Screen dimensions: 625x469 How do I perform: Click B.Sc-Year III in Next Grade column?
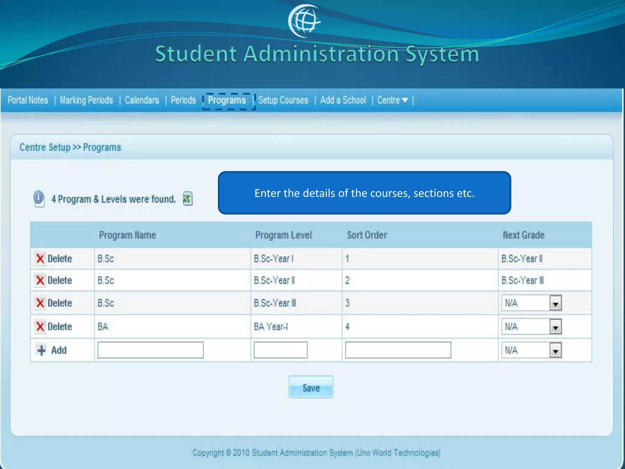522,280
